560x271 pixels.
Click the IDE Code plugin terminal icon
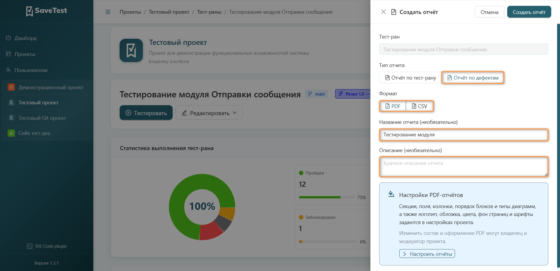click(30, 246)
